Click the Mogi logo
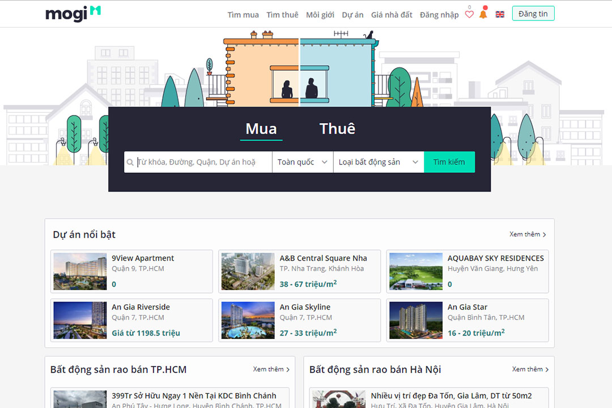The height and width of the screenshot is (408, 612). (x=73, y=14)
